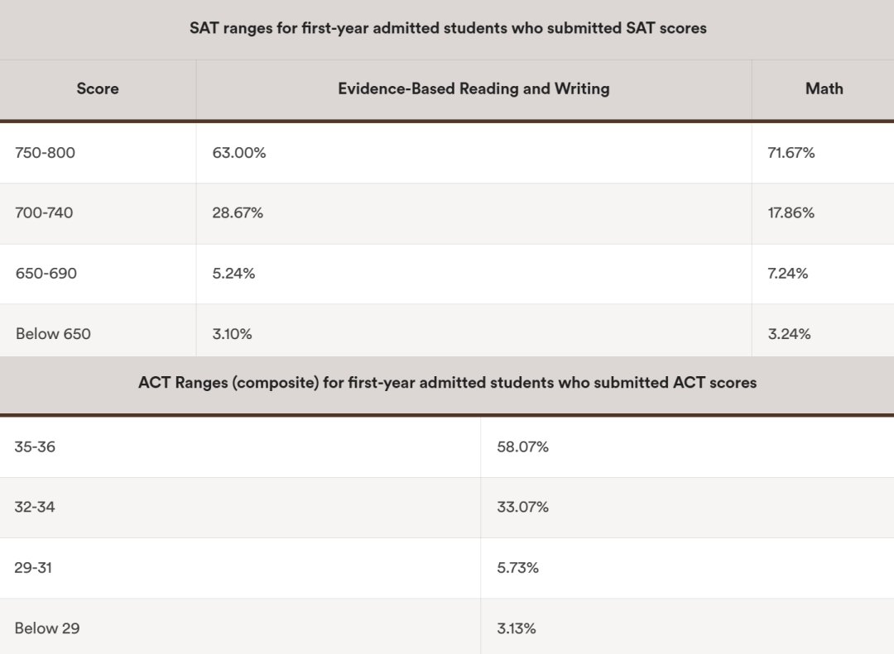This screenshot has width=894, height=654.
Task: Select the 17.86% math value
Action: click(791, 213)
